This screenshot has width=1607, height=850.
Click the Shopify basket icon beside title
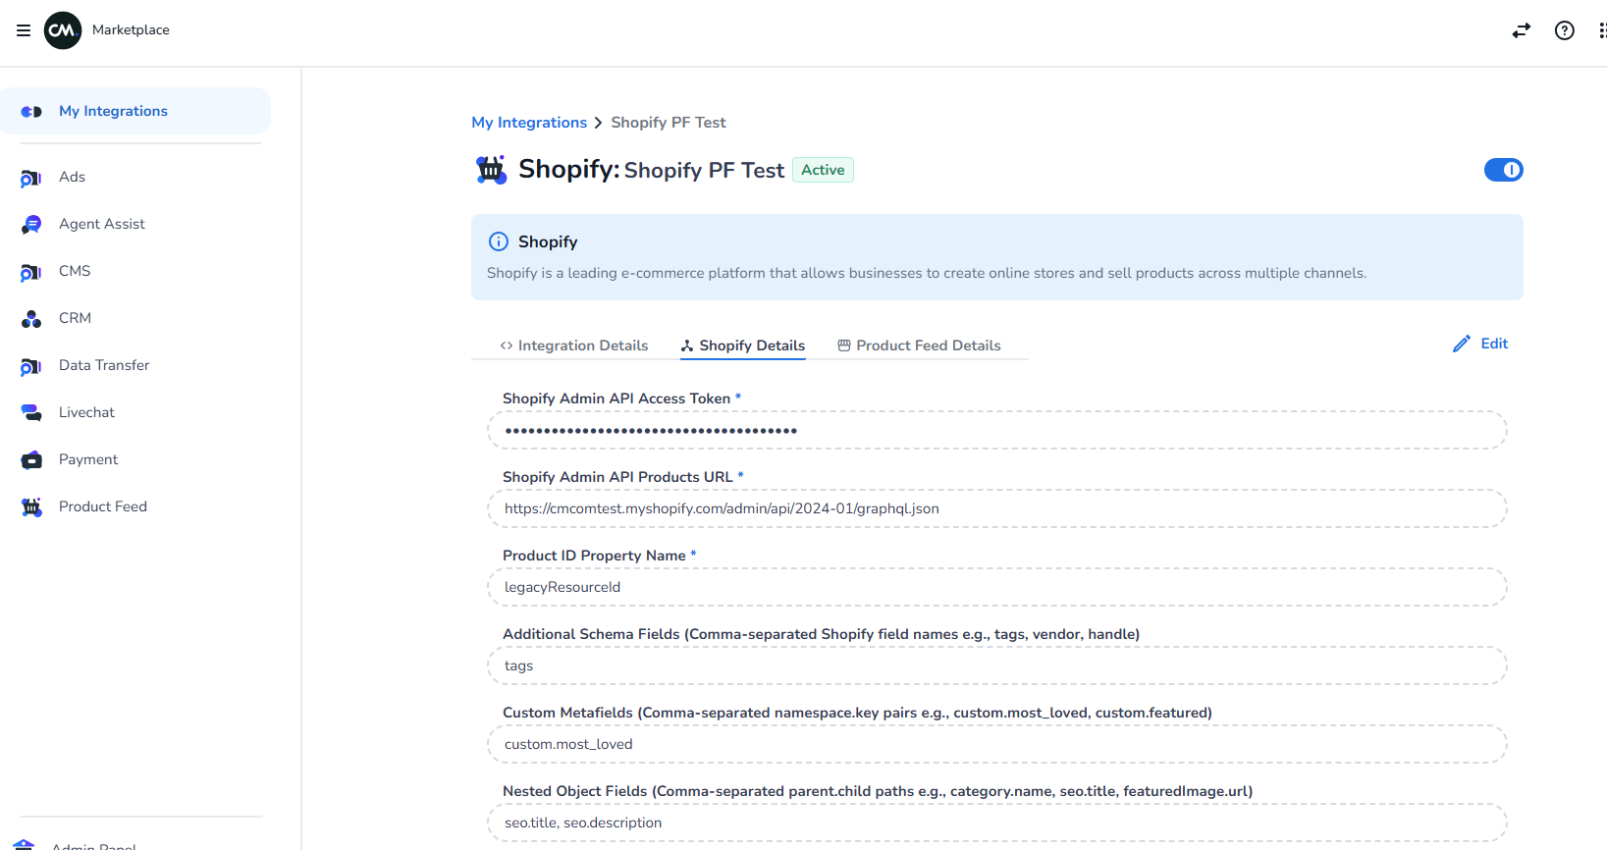click(x=491, y=170)
